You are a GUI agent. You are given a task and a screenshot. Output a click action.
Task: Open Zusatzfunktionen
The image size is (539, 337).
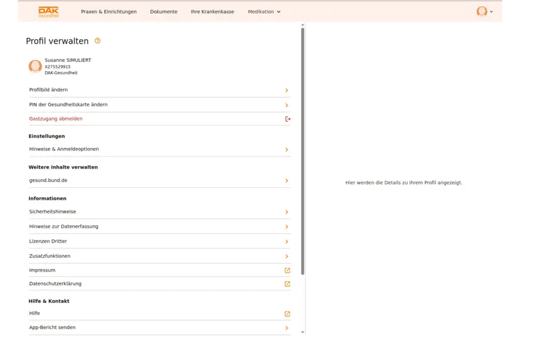(160, 256)
